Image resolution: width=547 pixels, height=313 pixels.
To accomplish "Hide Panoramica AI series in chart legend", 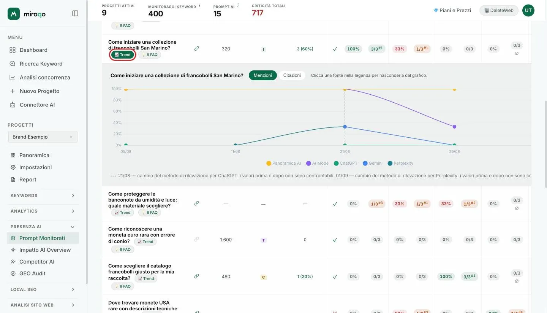I will [283, 163].
